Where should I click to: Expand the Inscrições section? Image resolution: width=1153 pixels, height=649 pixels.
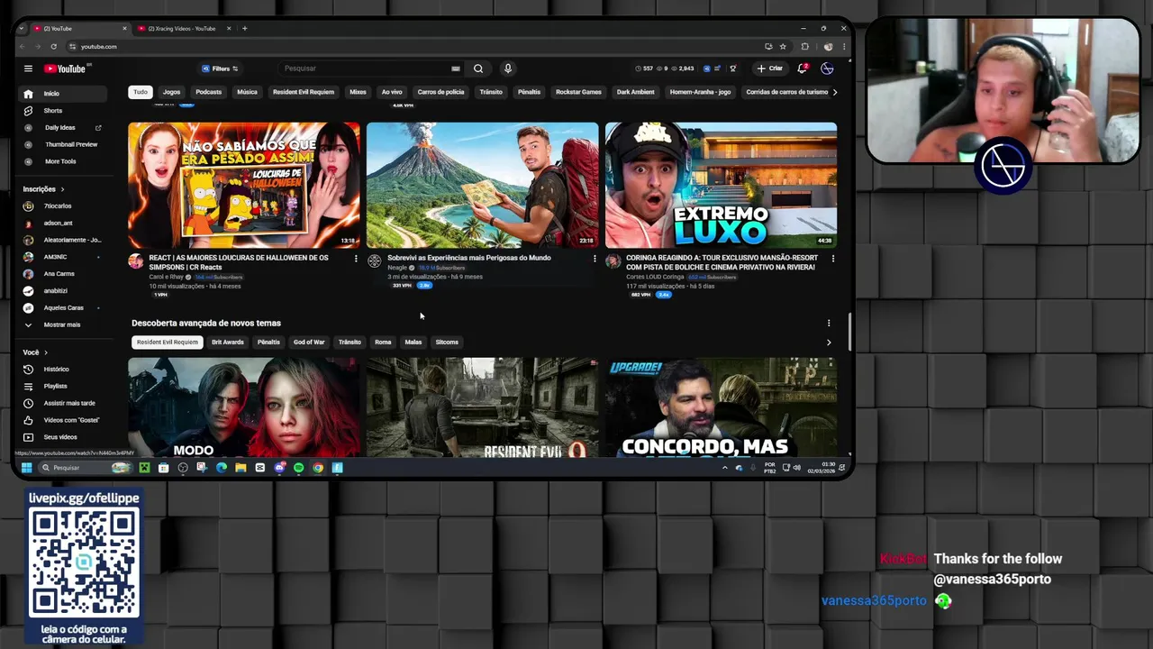44,189
